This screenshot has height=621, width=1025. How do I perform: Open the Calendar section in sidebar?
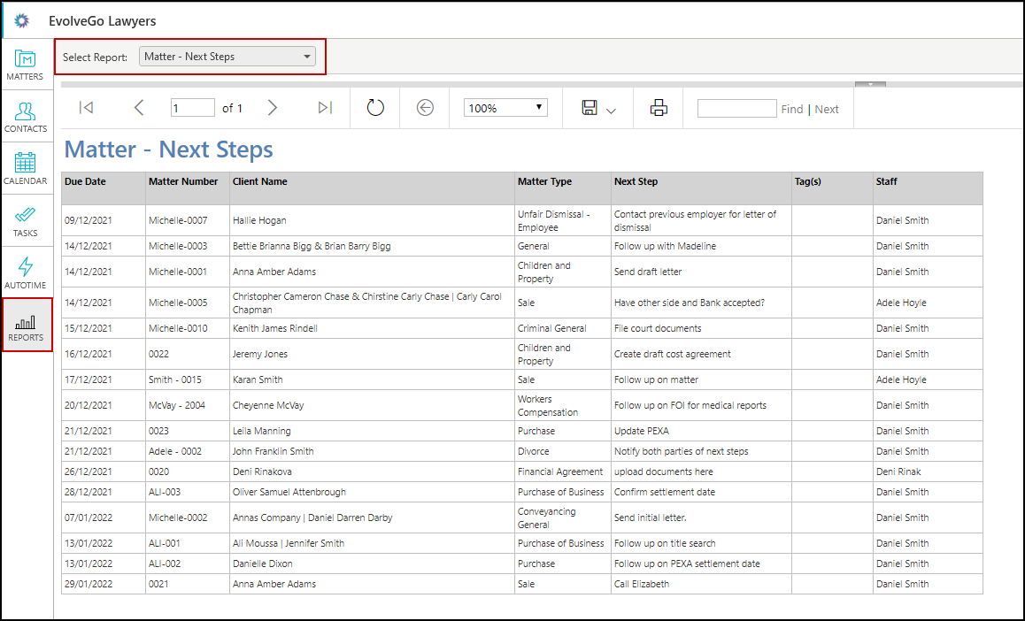tap(25, 168)
